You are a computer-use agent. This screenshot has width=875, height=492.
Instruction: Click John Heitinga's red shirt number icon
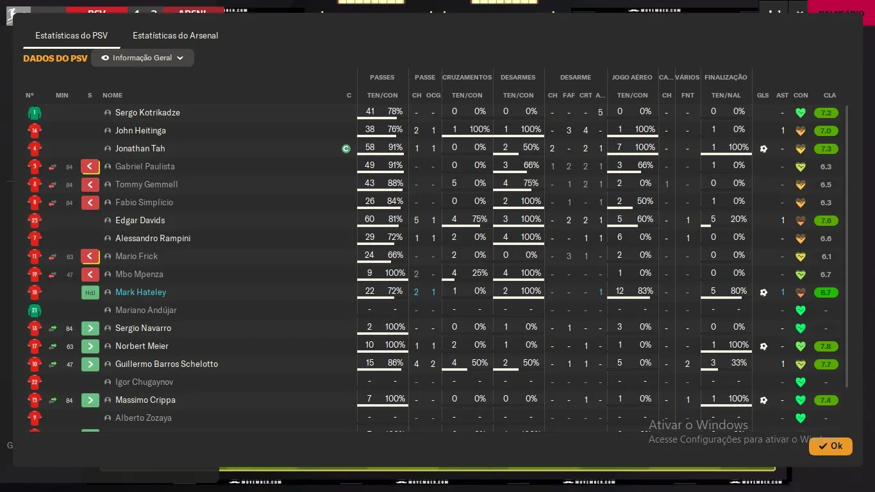[x=35, y=131]
